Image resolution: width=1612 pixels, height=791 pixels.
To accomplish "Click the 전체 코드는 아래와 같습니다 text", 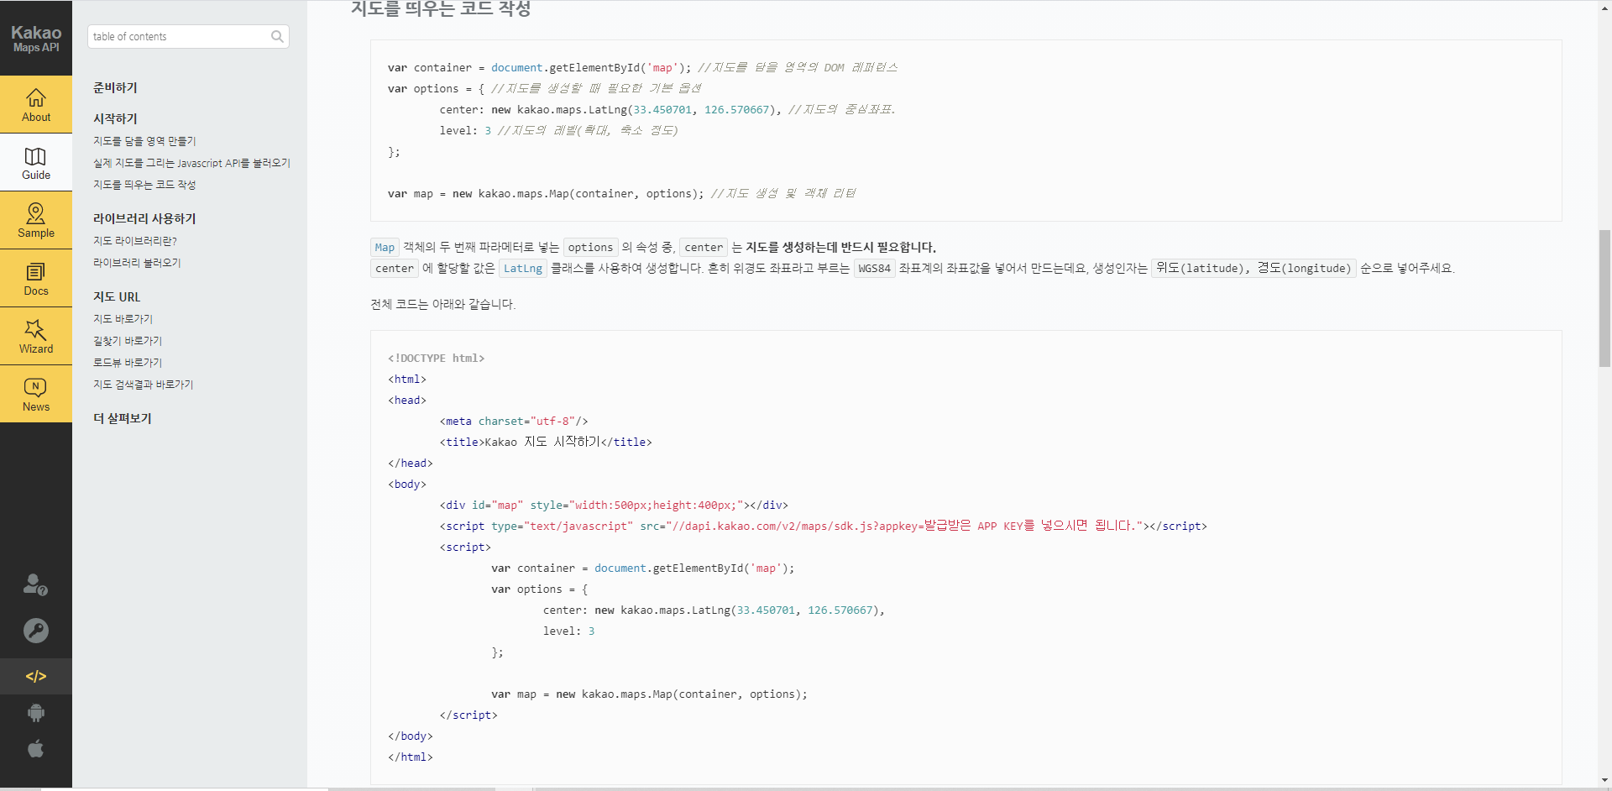I will click(x=443, y=304).
